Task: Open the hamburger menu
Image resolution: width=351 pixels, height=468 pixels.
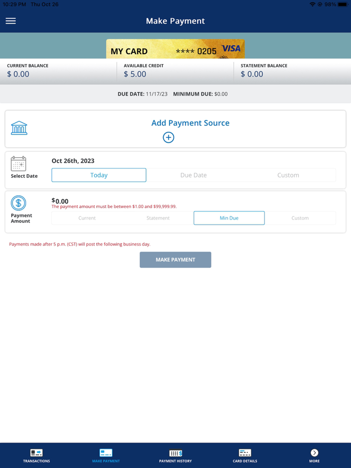Action: tap(11, 21)
